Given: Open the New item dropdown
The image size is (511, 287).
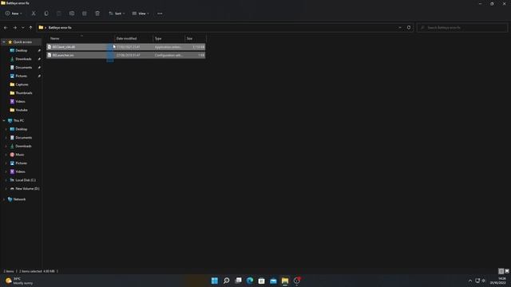Looking at the screenshot, I should [x=14, y=14].
